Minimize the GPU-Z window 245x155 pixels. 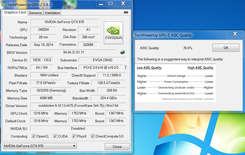pos(101,4)
